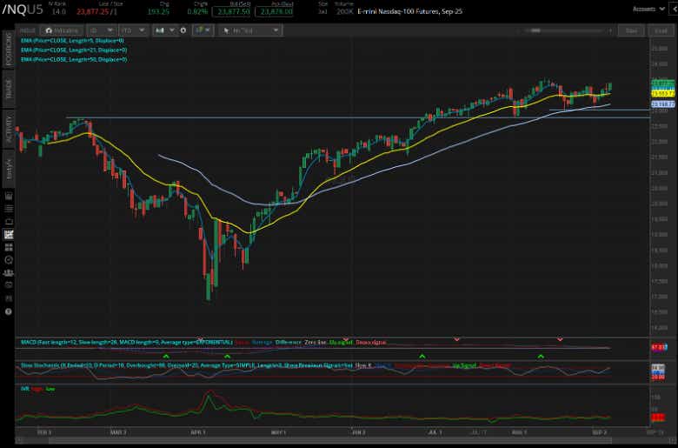Click the IVR study label in bottom panel
This screenshot has width=678, height=448.
tap(24, 389)
